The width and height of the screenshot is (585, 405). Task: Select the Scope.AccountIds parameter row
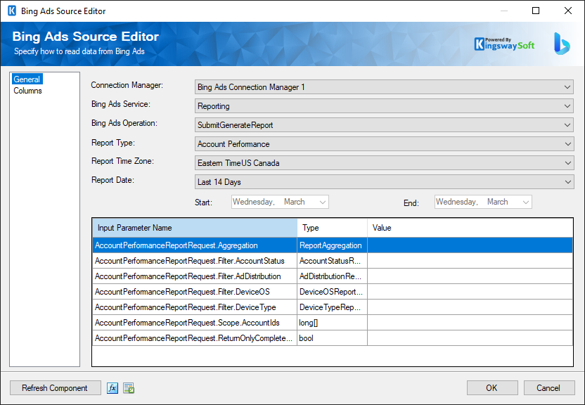click(333, 323)
